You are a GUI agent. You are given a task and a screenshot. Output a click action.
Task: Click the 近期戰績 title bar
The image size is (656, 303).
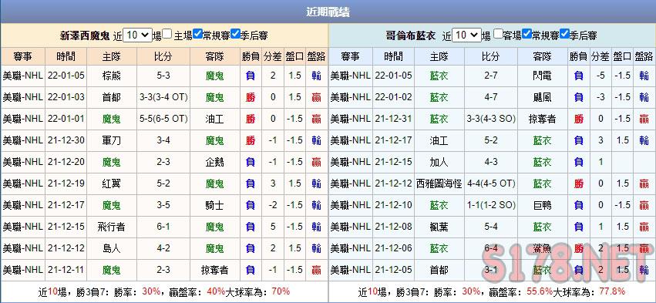(x=328, y=12)
